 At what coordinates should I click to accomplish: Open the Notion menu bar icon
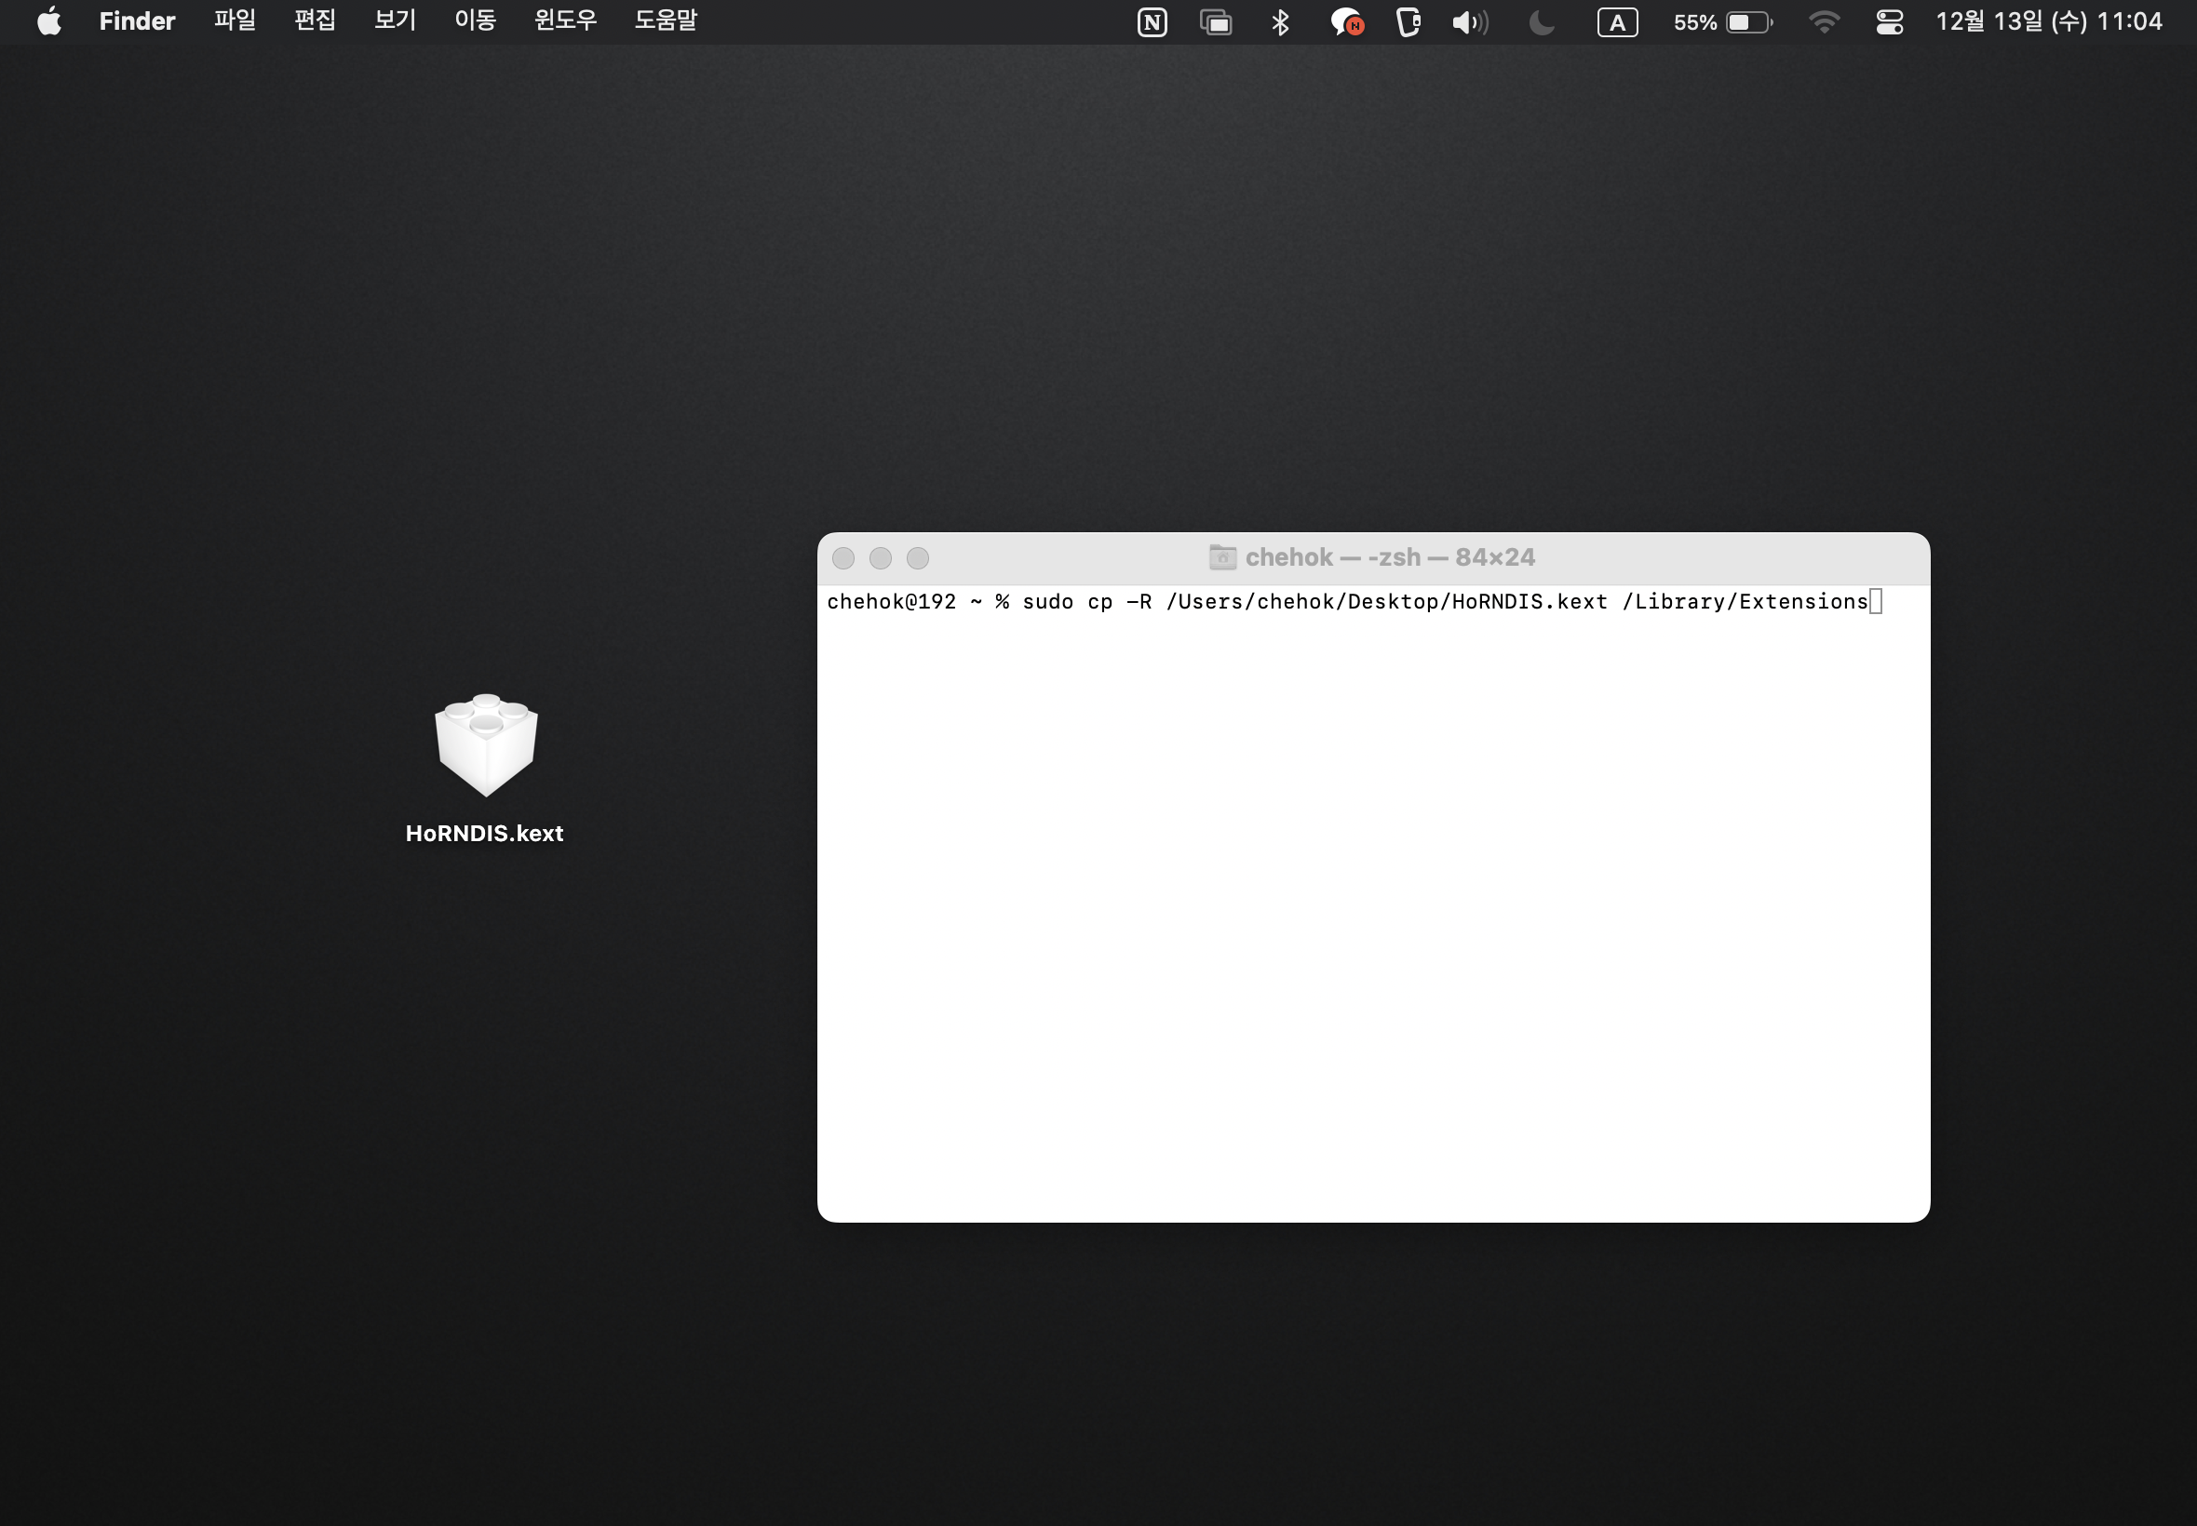[x=1152, y=22]
